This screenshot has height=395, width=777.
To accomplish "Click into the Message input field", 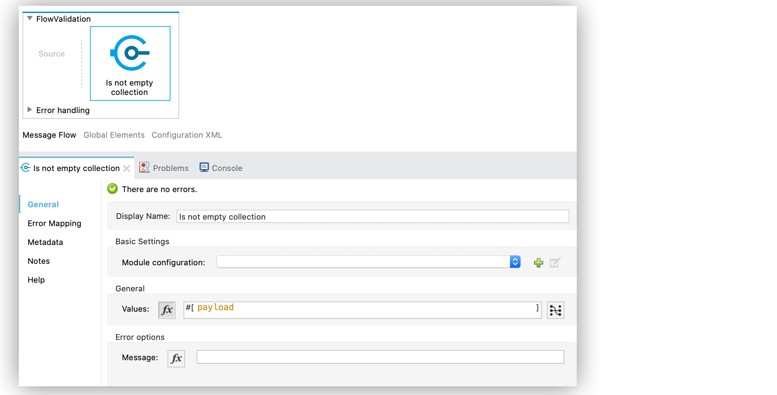I will [380, 357].
